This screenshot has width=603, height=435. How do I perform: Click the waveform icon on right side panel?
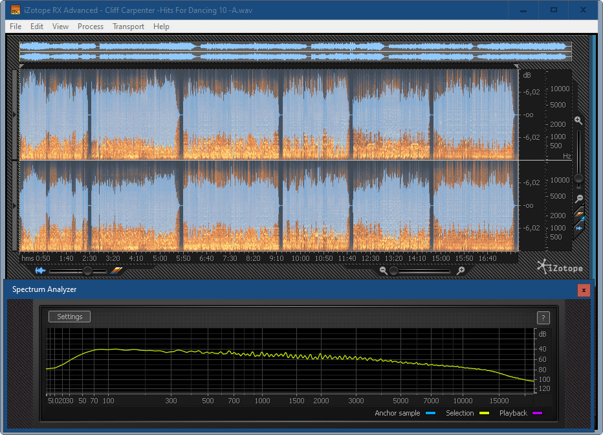[579, 228]
